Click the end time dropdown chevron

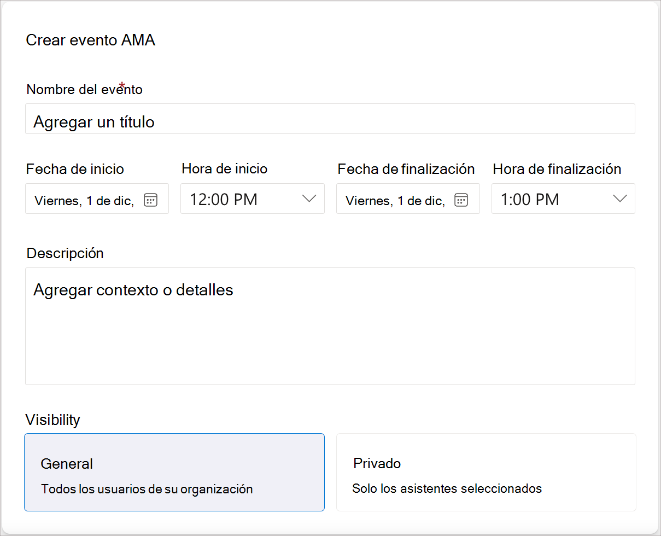click(x=620, y=199)
